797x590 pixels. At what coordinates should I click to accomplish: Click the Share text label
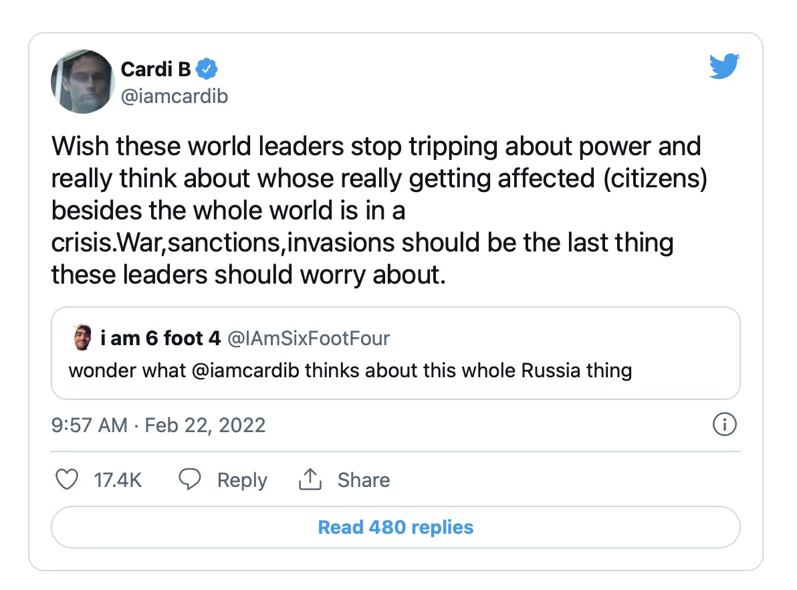pyautogui.click(x=364, y=480)
